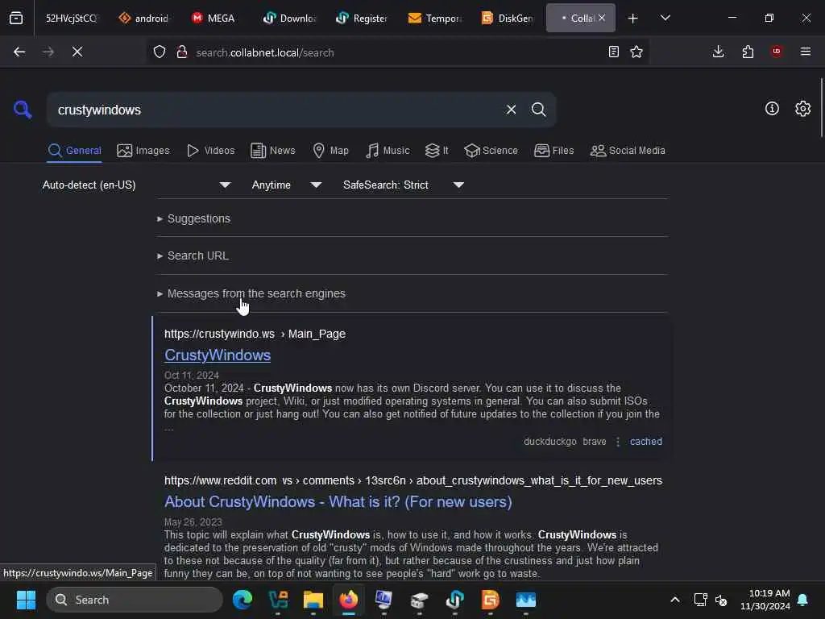Click the crustywindo.ws Main_Page URL

click(255, 334)
